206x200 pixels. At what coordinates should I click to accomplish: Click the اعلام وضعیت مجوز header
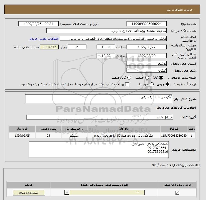[104, 185]
